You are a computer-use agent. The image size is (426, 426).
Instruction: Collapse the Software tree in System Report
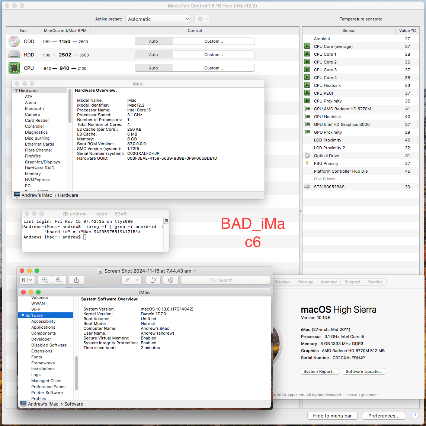coord(23,315)
